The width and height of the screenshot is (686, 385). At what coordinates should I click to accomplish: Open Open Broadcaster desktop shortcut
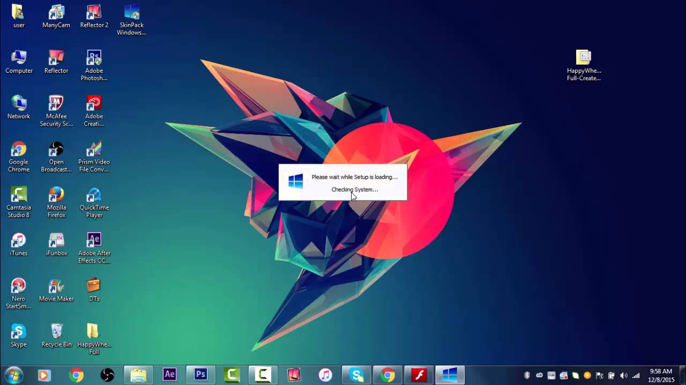pos(56,157)
